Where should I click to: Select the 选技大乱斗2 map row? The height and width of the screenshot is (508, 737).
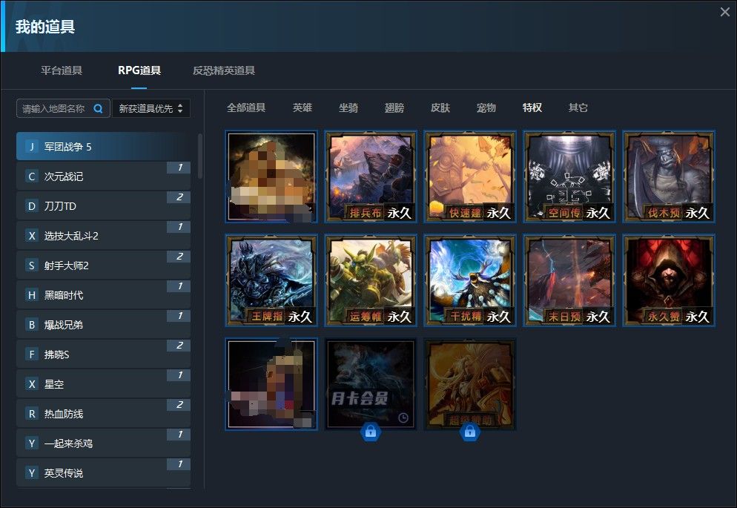coord(103,235)
